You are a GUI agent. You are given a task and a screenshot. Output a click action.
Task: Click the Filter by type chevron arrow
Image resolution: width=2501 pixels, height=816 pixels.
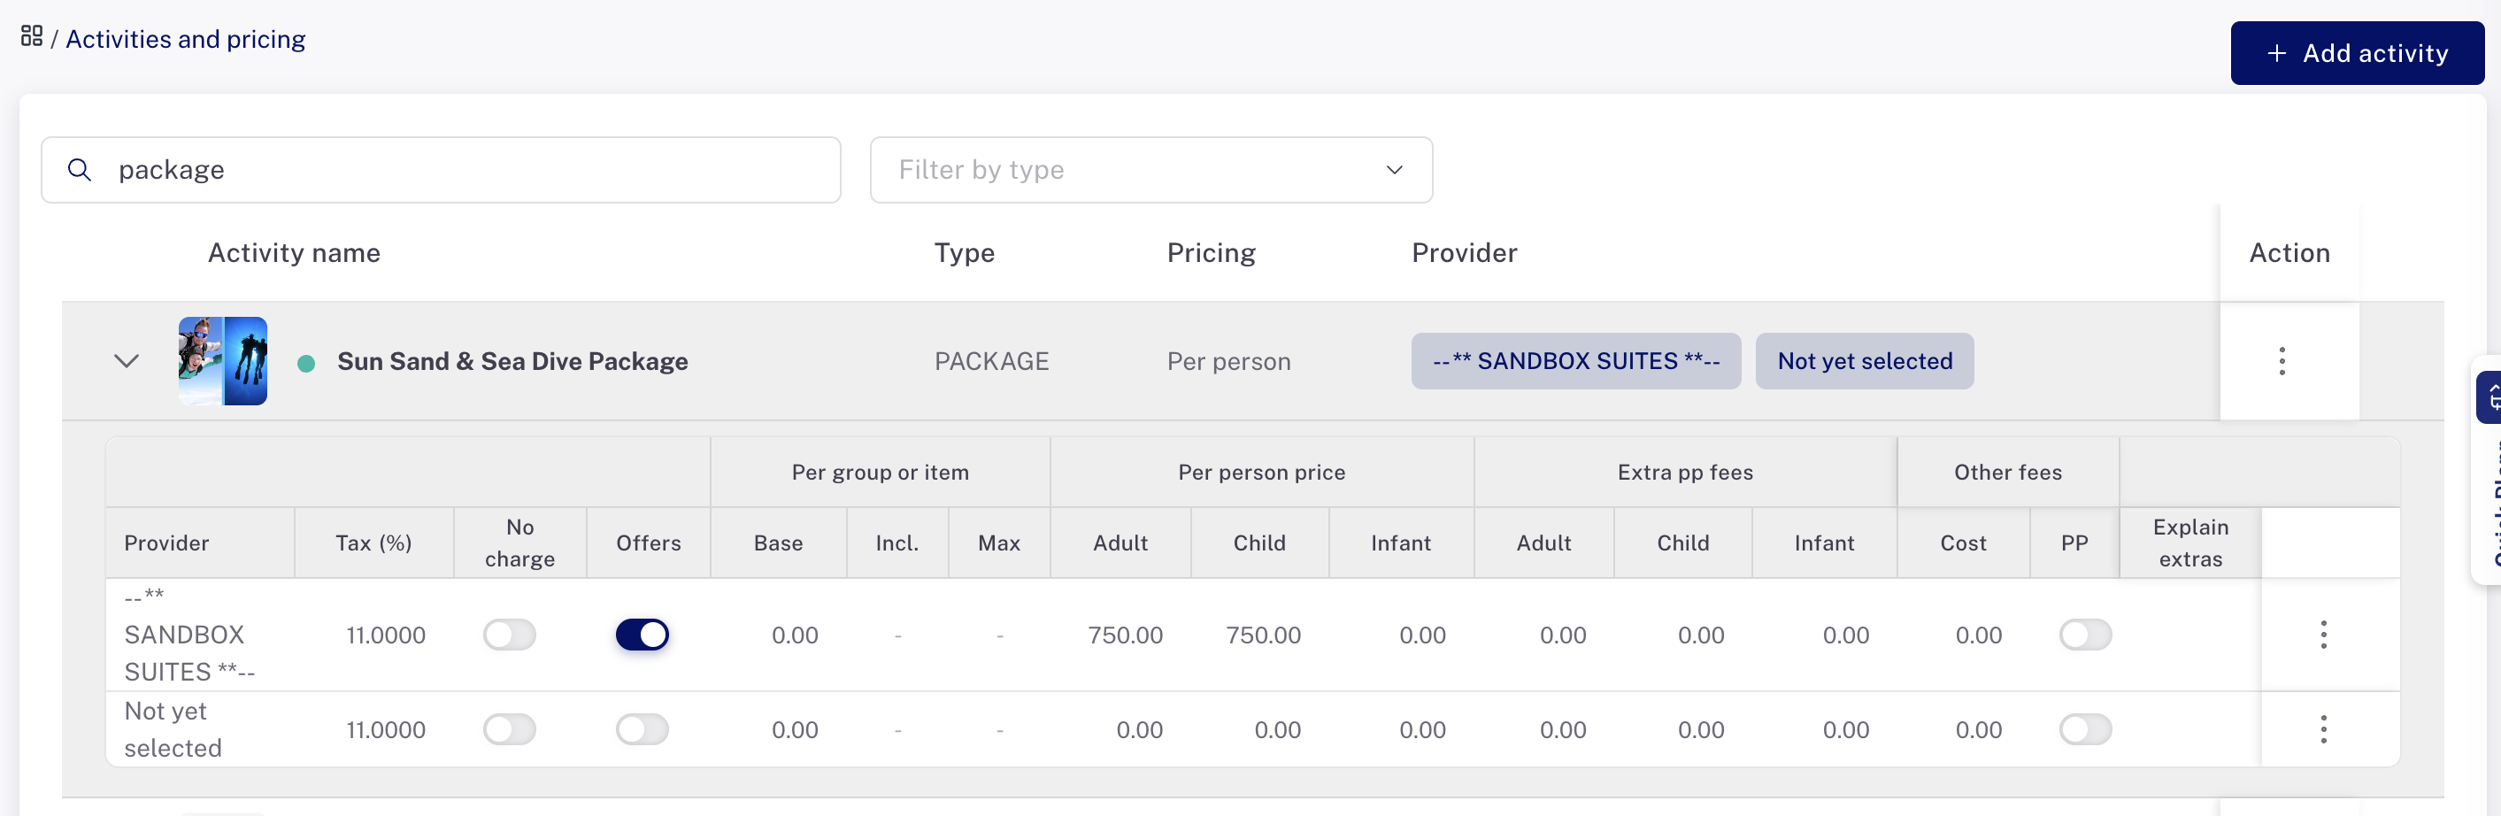coord(1394,170)
